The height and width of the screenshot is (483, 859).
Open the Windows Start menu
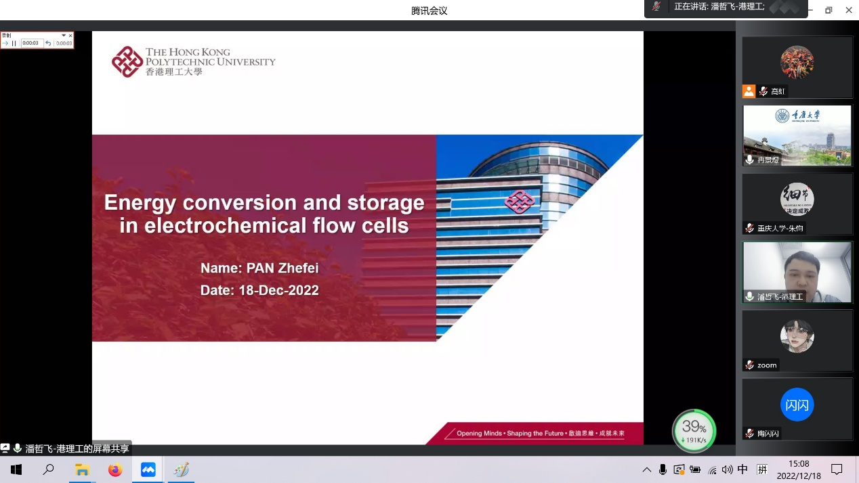coord(16,469)
